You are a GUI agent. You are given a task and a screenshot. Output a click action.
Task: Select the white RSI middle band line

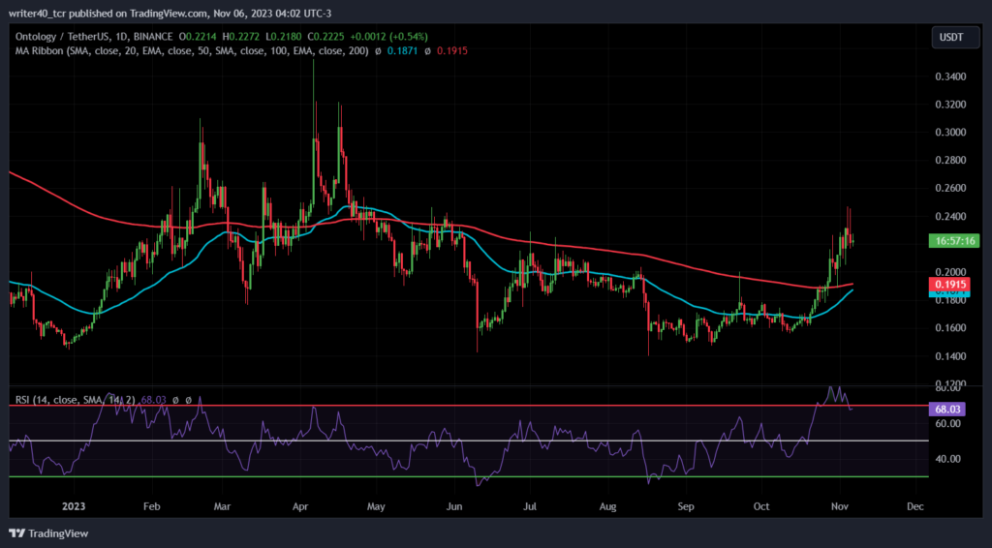(468, 441)
